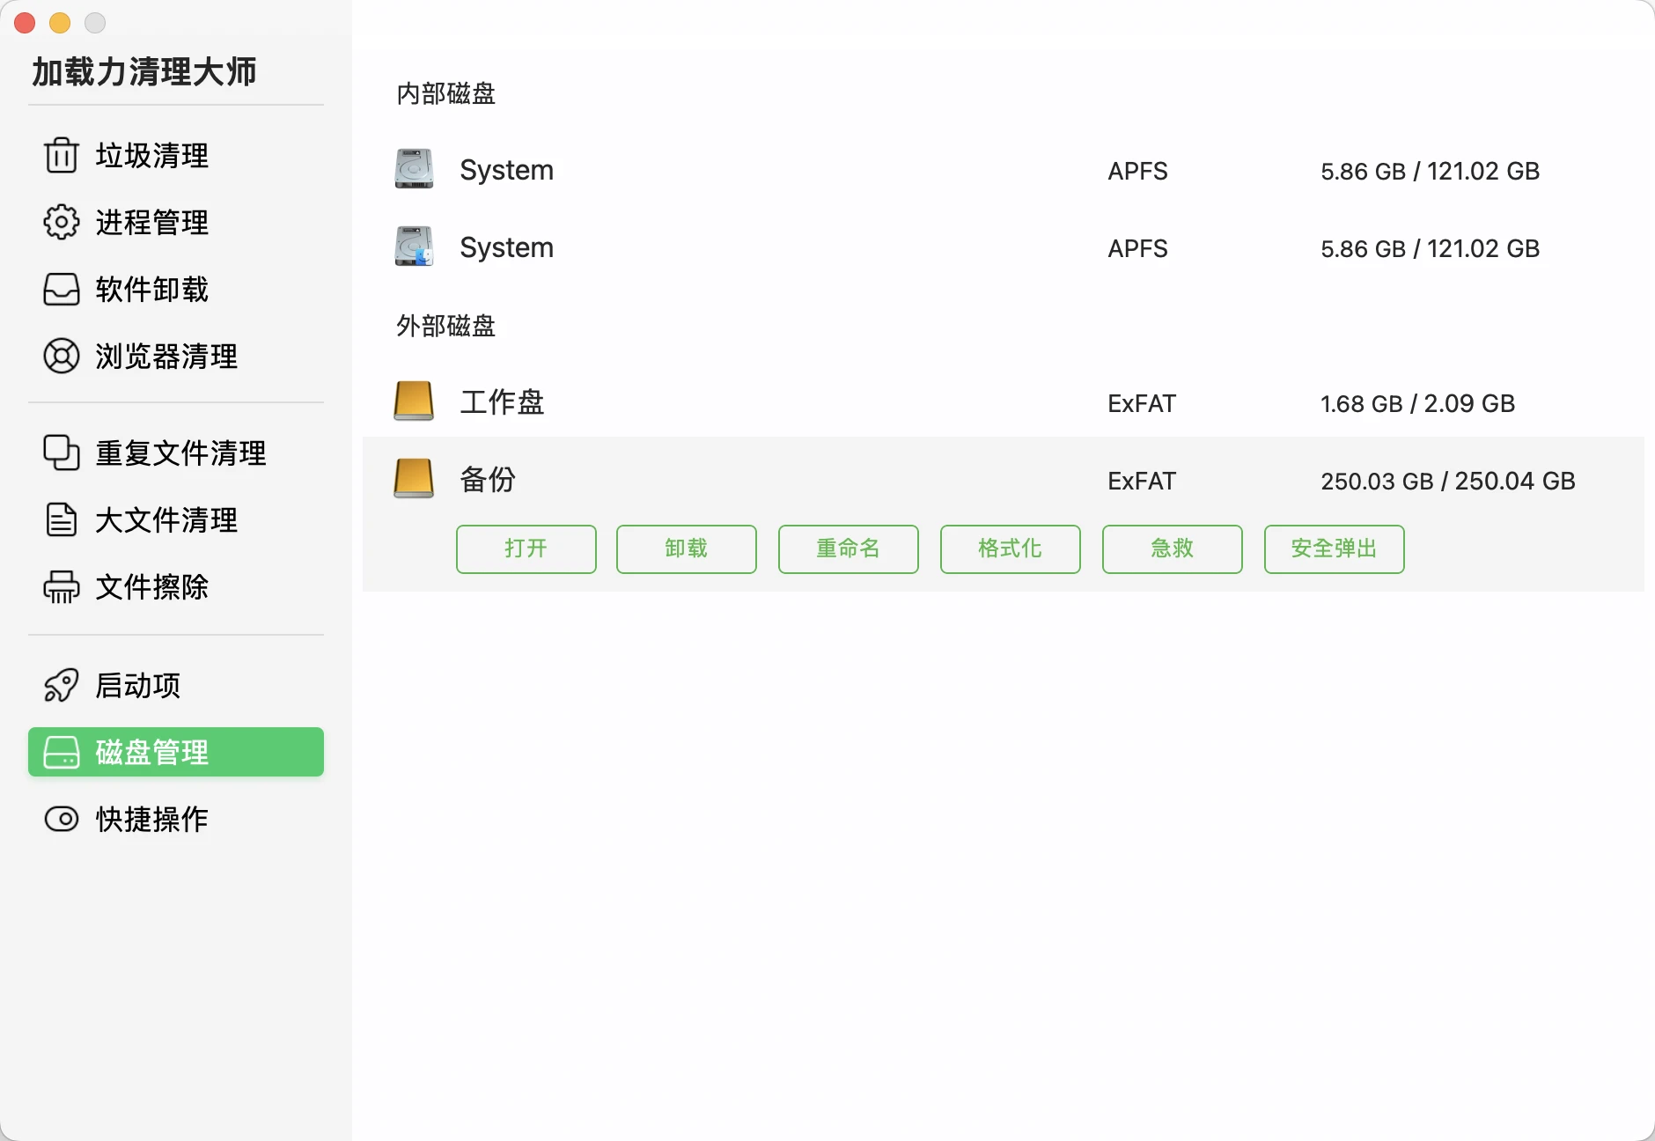Screen dimensions: 1655x1141
Task: Open 浏览器清理 browser cleaning icon
Action: coord(60,357)
